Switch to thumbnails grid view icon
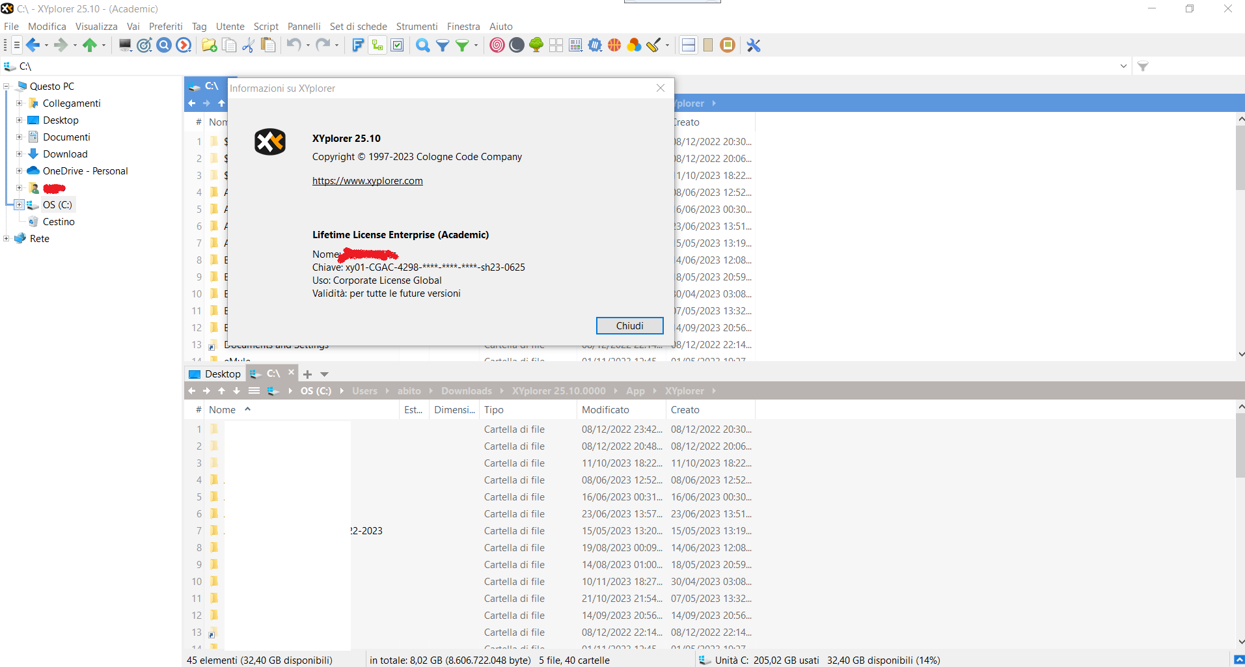The width and height of the screenshot is (1245, 667). tap(556, 45)
